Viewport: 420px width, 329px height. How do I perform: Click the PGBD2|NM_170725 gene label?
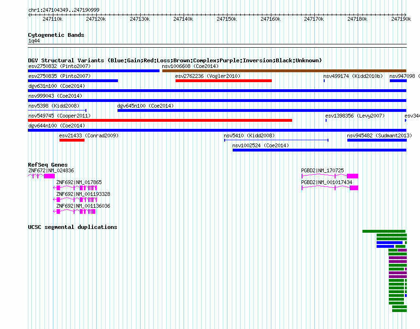322,170
